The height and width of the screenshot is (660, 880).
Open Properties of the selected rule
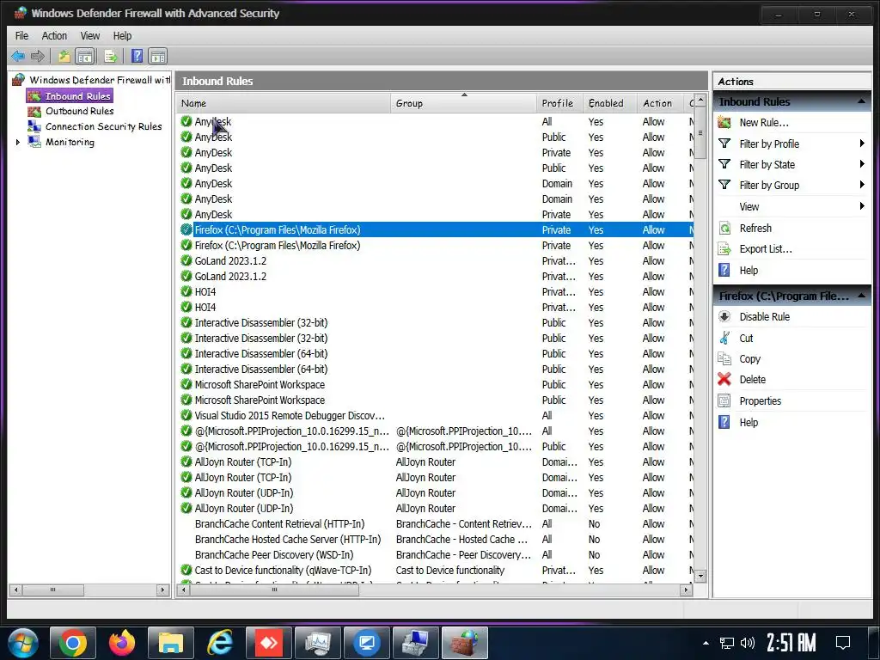click(760, 400)
